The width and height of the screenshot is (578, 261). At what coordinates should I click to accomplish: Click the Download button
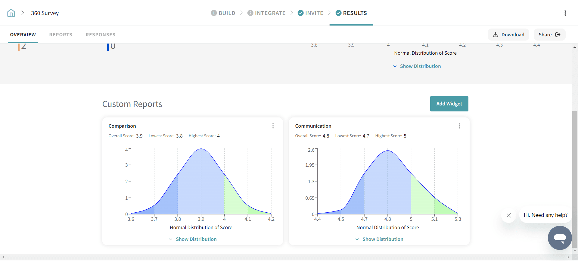(508, 35)
